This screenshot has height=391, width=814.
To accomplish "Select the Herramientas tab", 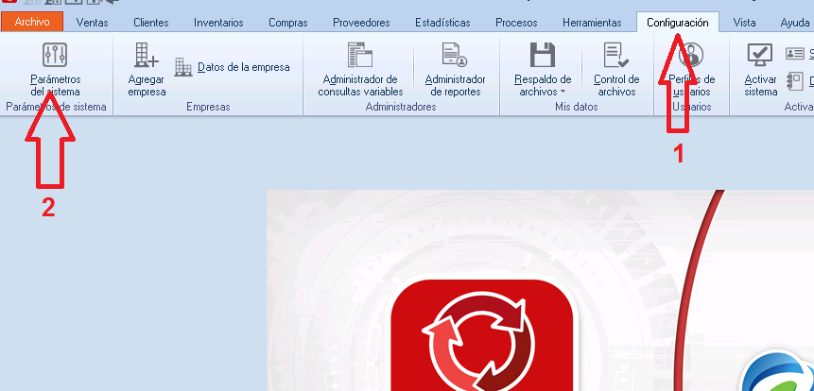I will [x=593, y=23].
